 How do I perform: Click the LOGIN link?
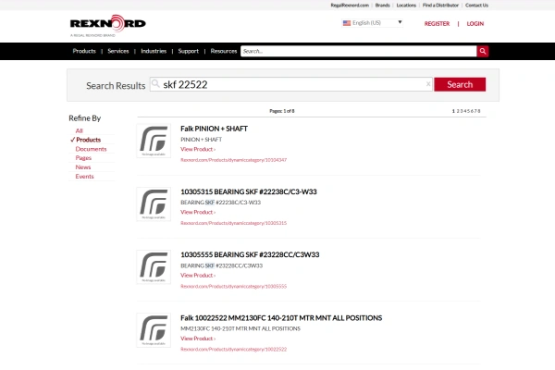coord(475,24)
